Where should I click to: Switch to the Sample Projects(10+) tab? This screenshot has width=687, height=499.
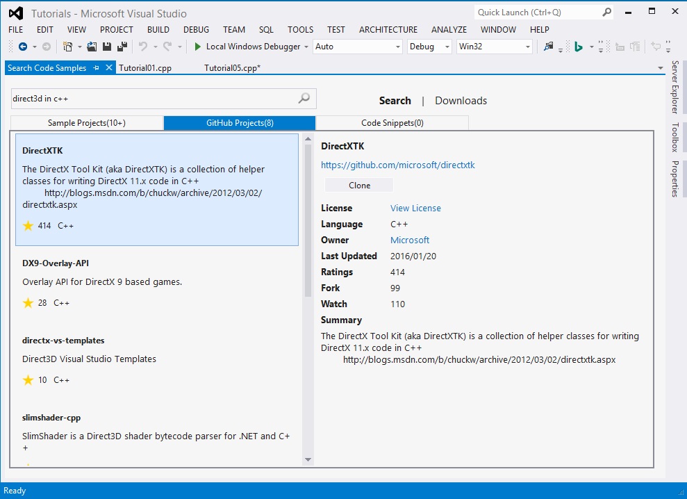87,123
